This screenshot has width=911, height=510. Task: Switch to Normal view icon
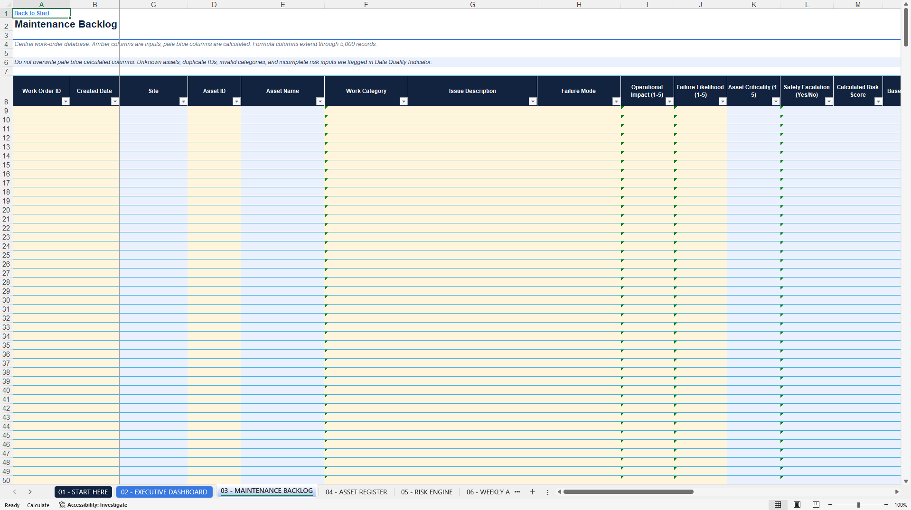[x=778, y=505]
